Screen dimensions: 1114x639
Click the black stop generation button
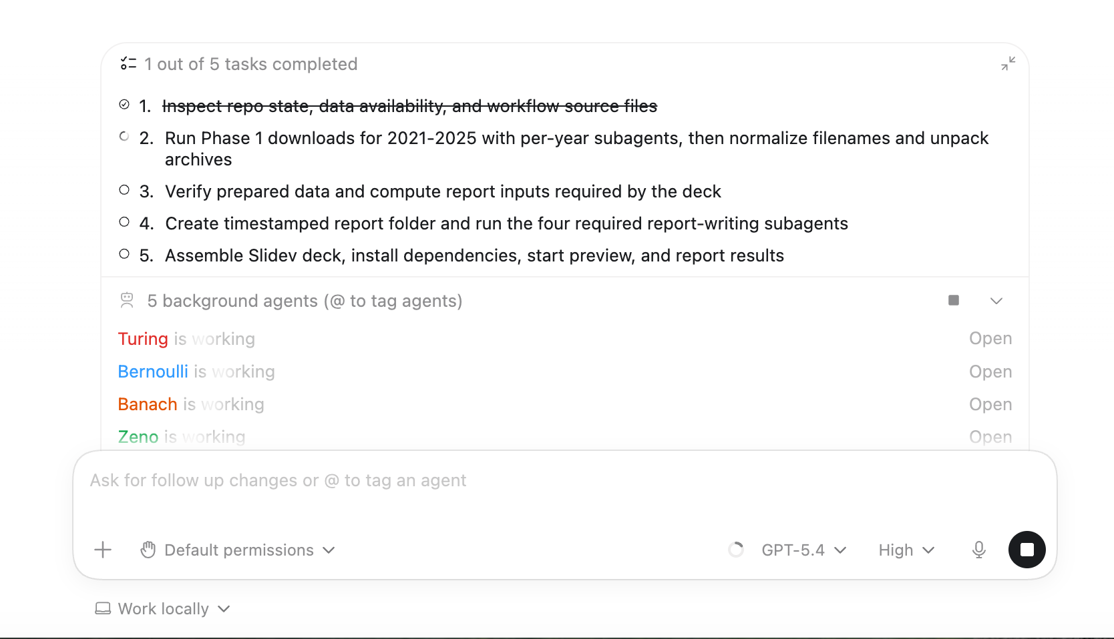tap(1027, 550)
